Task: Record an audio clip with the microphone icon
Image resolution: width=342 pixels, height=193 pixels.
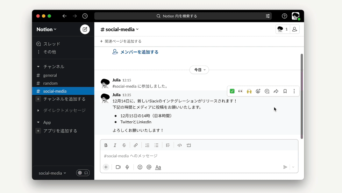Action: [x=127, y=167]
